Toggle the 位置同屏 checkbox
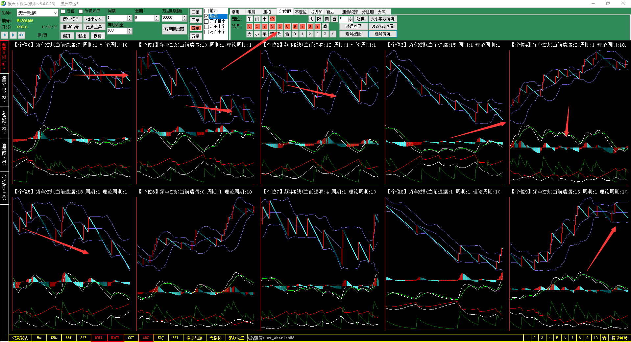 click(81, 11)
